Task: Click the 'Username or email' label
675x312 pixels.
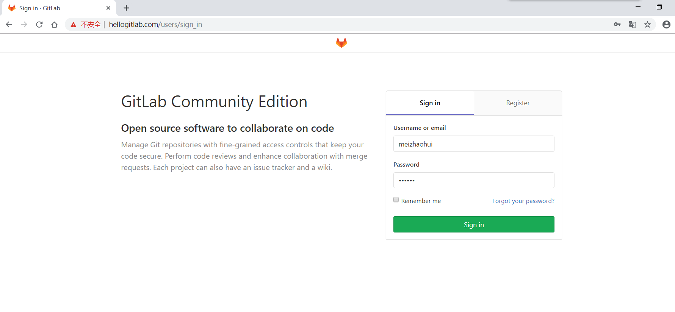Action: point(420,128)
